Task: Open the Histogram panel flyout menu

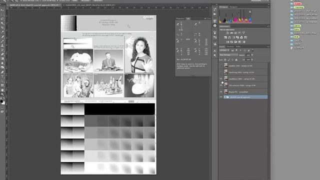Action: pyautogui.click(x=268, y=7)
